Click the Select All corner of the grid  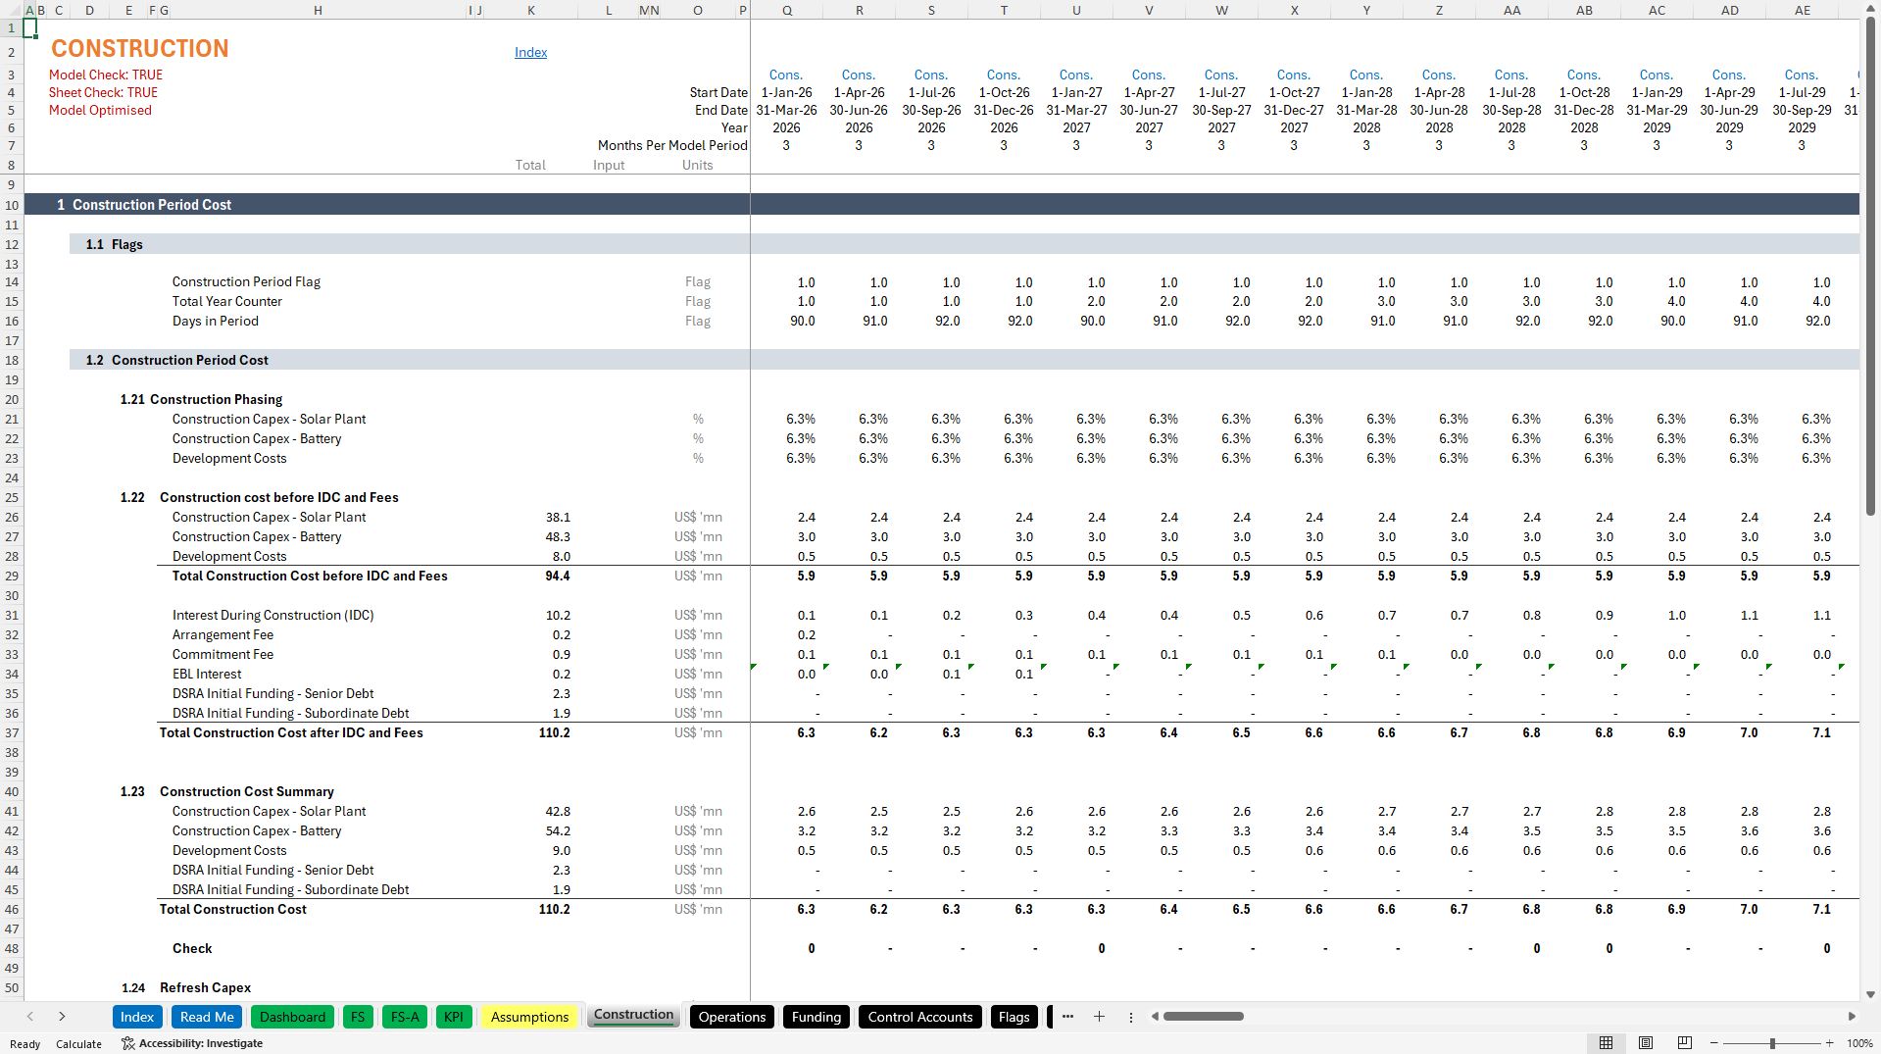click(12, 10)
